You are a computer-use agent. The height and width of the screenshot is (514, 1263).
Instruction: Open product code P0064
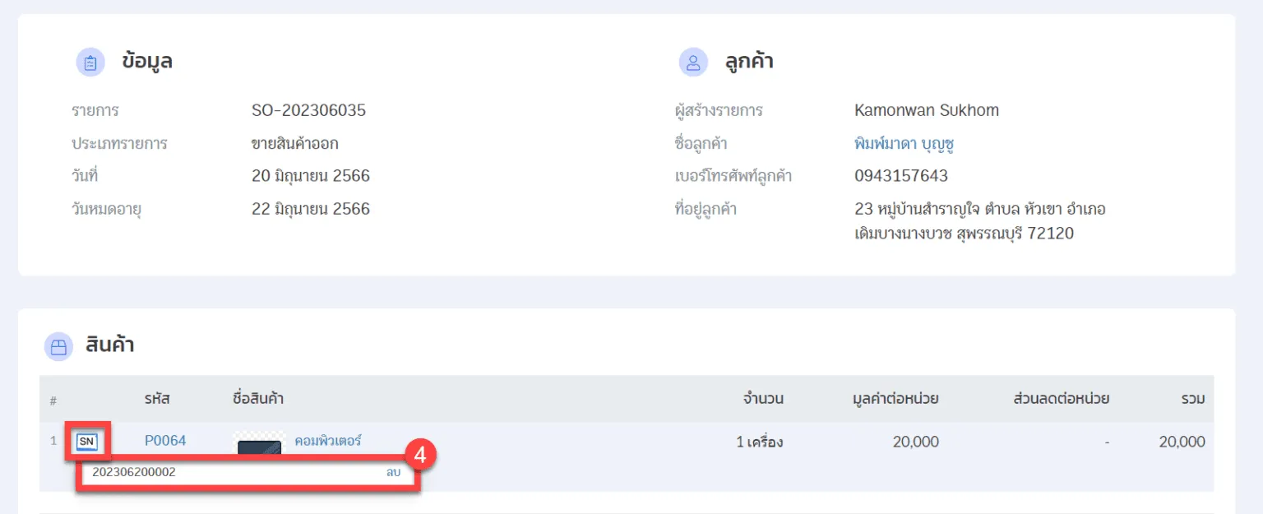165,441
